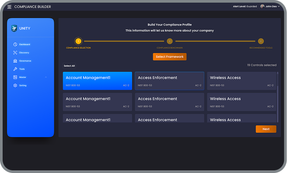
Task: Open the Governance menu item
Action: (25, 61)
